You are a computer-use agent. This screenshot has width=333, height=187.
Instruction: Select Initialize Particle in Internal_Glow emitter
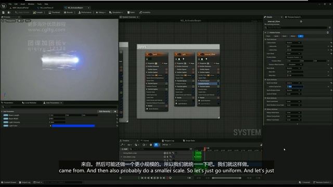(208, 84)
